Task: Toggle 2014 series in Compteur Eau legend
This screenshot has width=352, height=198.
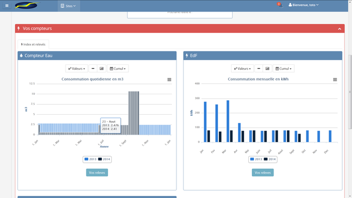Action: coord(104,159)
